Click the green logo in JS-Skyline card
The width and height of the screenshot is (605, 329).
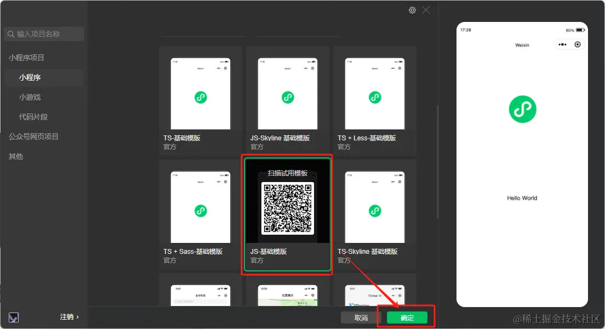pos(288,97)
